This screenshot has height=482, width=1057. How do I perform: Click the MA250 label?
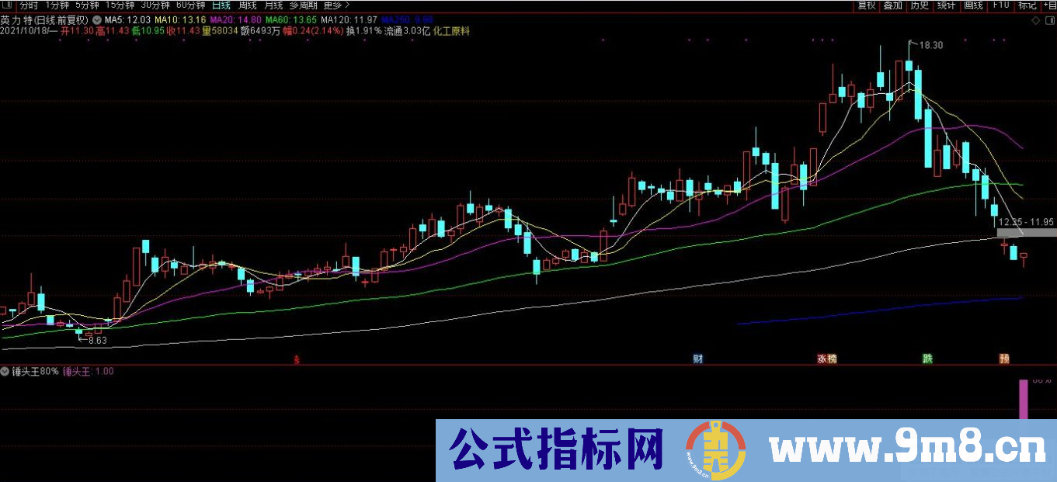(407, 19)
